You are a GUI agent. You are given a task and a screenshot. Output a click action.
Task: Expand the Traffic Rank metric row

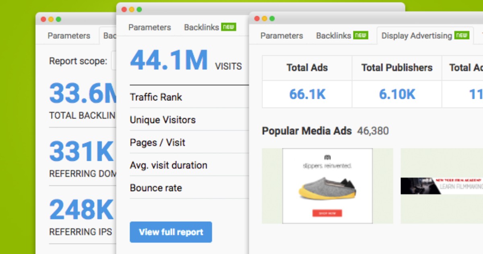tap(156, 97)
